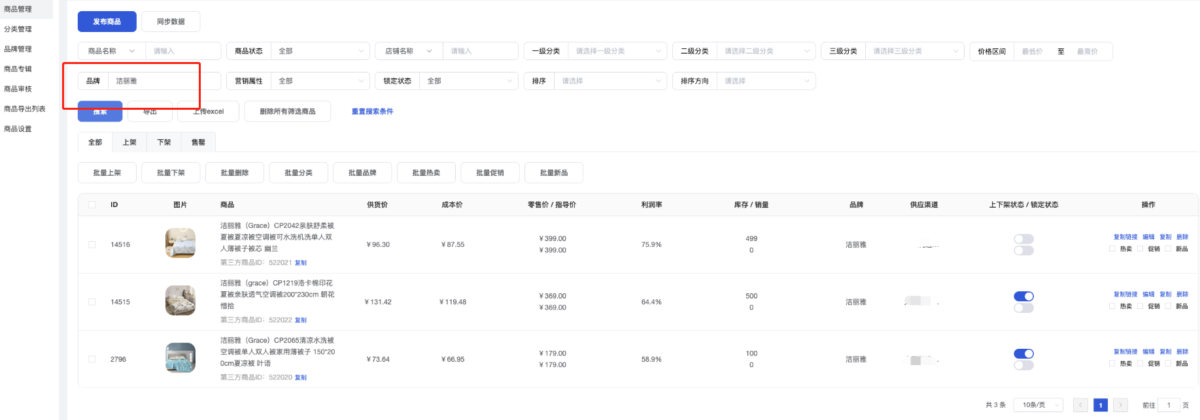The image size is (1200, 420).
Task: Switch to the 下架 tab
Action: tap(164, 142)
